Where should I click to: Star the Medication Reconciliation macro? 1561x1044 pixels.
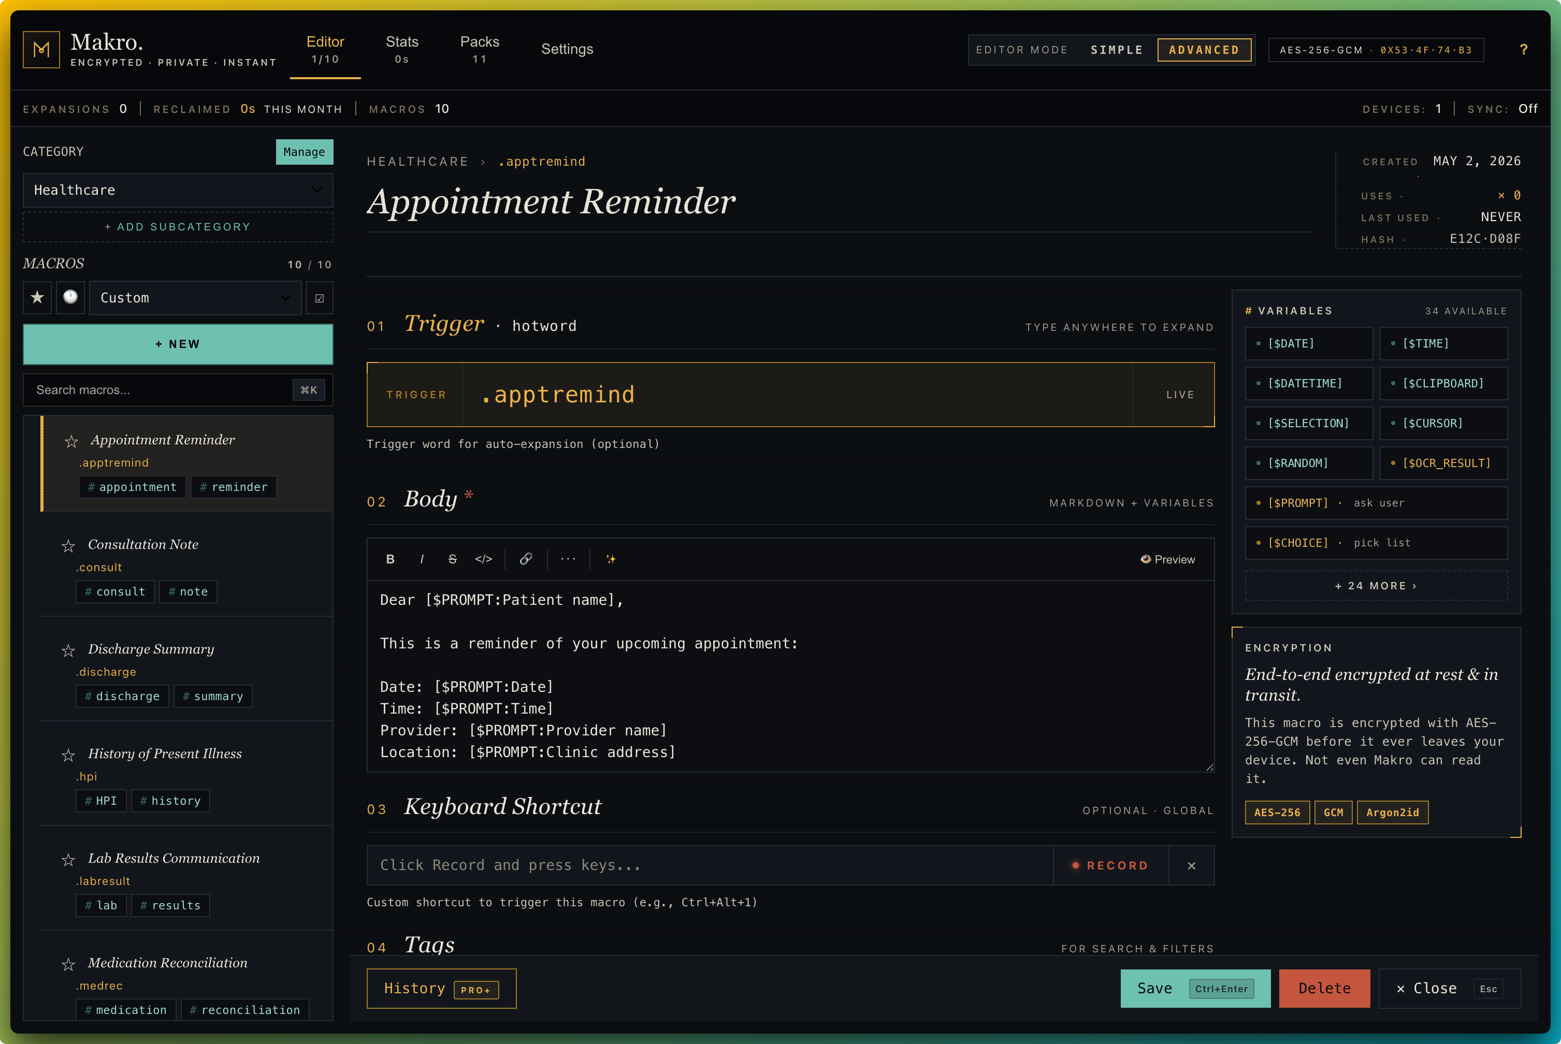click(x=68, y=964)
